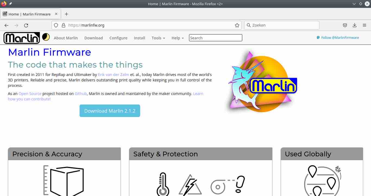Expand the Tools dropdown menu
Viewport: 371px width, 196px height.
[158, 38]
